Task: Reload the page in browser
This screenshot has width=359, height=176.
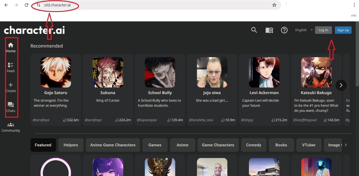Action: click(26, 5)
